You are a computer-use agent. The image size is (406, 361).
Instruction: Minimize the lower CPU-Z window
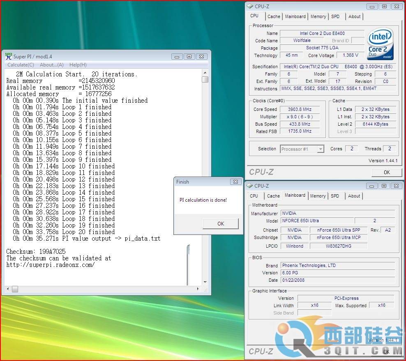point(372,186)
